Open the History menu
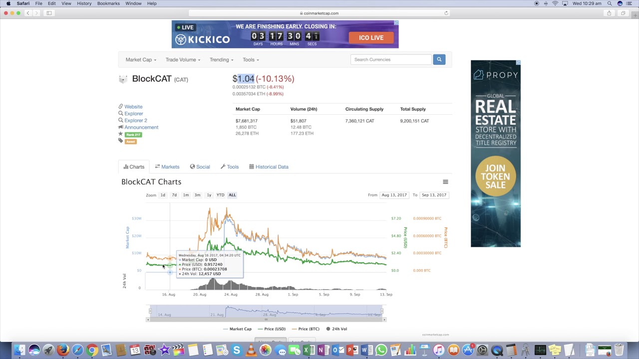 tap(84, 3)
